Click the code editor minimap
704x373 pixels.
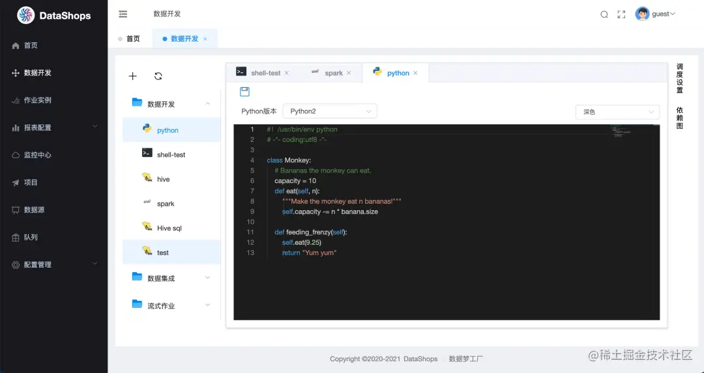tap(621, 130)
